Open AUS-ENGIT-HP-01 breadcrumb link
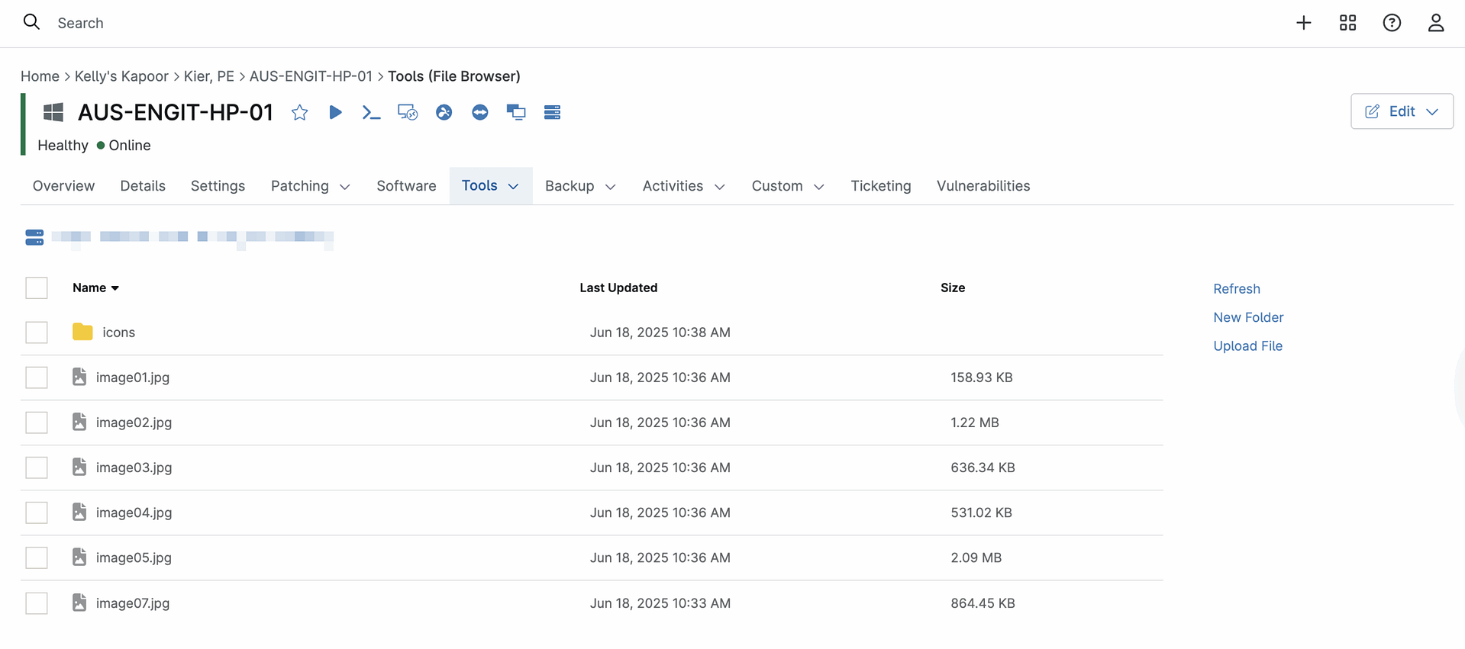1465x649 pixels. (311, 76)
